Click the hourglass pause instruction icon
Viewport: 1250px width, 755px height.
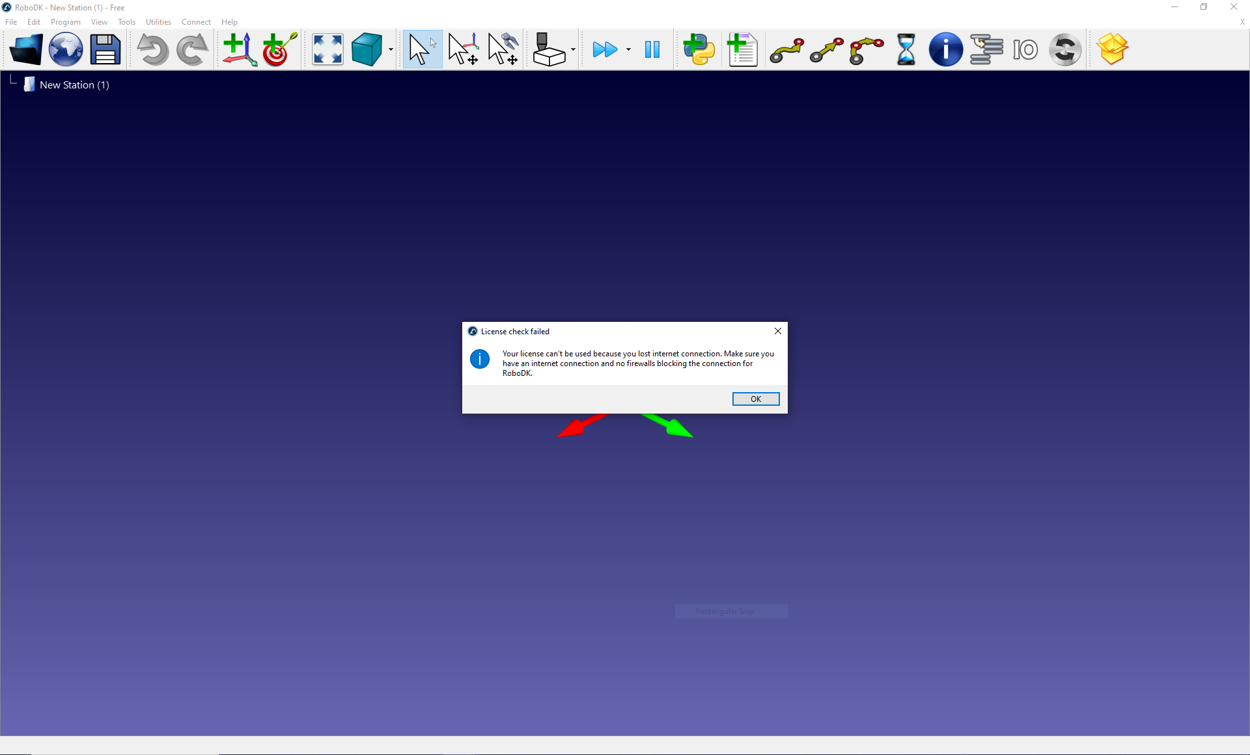(x=906, y=49)
